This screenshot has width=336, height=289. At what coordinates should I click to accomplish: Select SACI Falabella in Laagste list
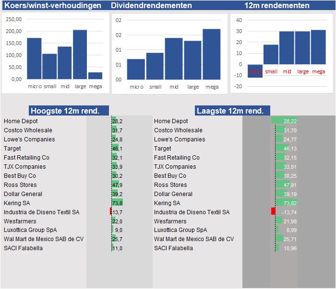[x=173, y=248]
